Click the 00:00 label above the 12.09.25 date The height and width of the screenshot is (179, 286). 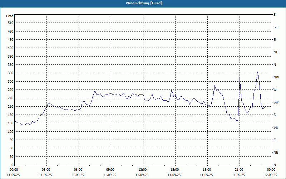271,170
